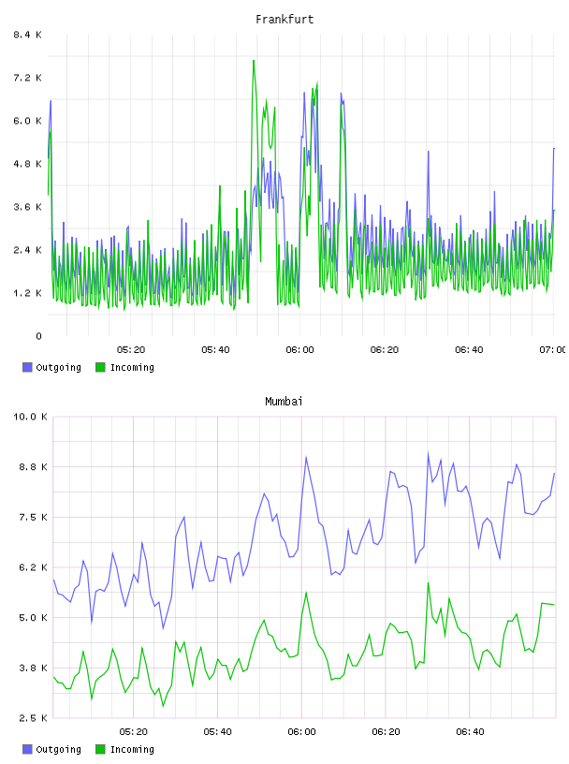Image resolution: width=569 pixels, height=764 pixels.
Task: Click the 3.6 K axis label in Frankfurt
Action: [x=28, y=207]
